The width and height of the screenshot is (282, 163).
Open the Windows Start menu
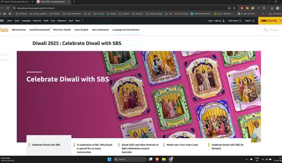click(109, 159)
